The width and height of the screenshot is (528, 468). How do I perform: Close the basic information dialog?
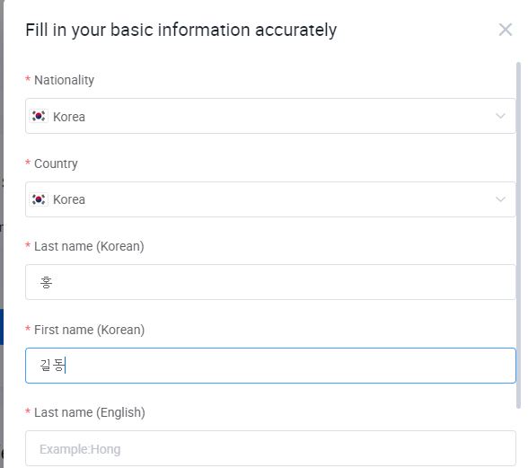505,30
